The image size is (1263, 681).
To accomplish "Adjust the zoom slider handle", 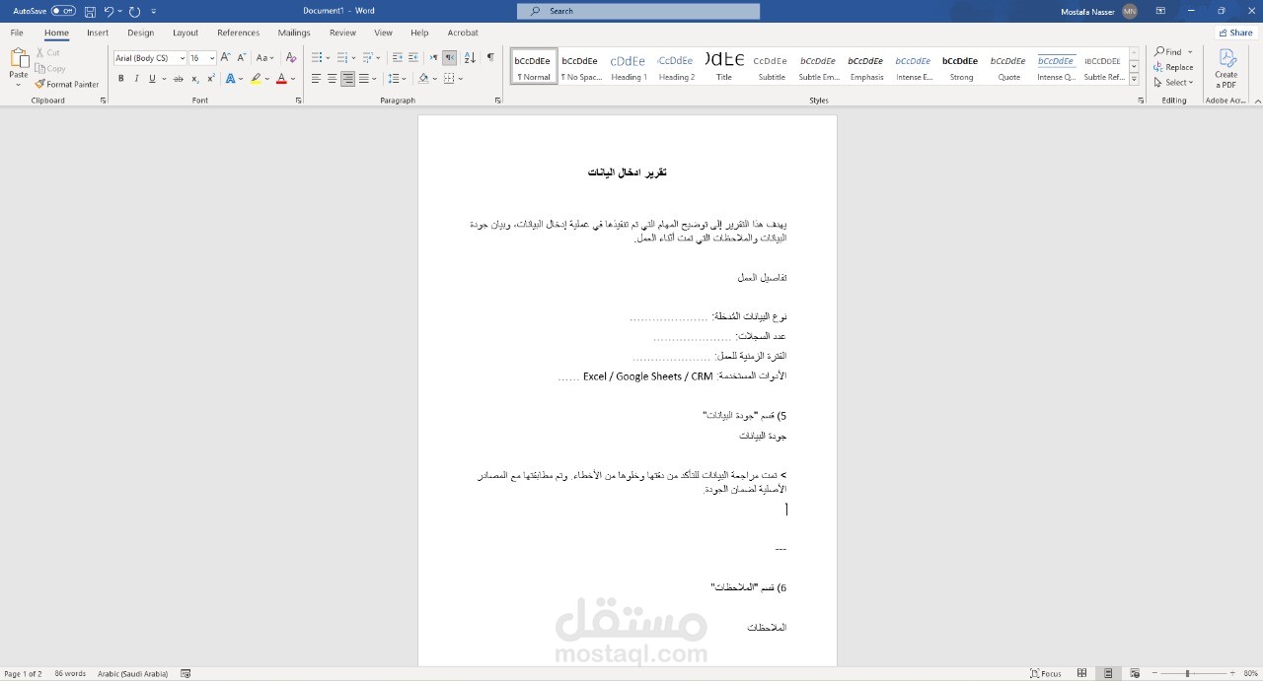I will (1187, 673).
